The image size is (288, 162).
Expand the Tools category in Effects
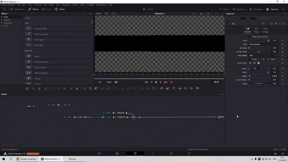pyautogui.click(x=2, y=17)
